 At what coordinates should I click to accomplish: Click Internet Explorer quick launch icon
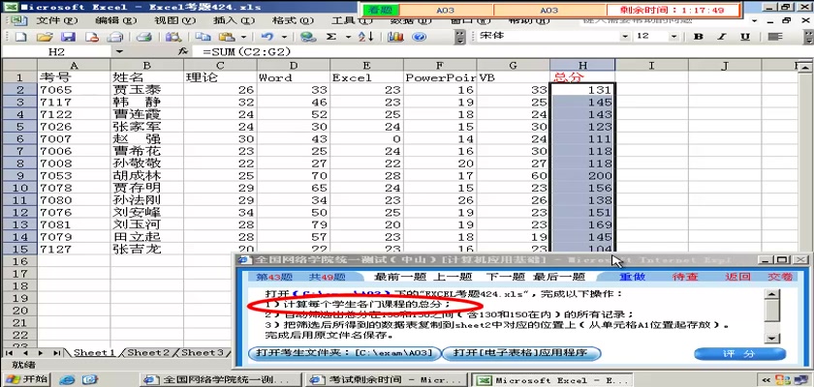(x=67, y=380)
